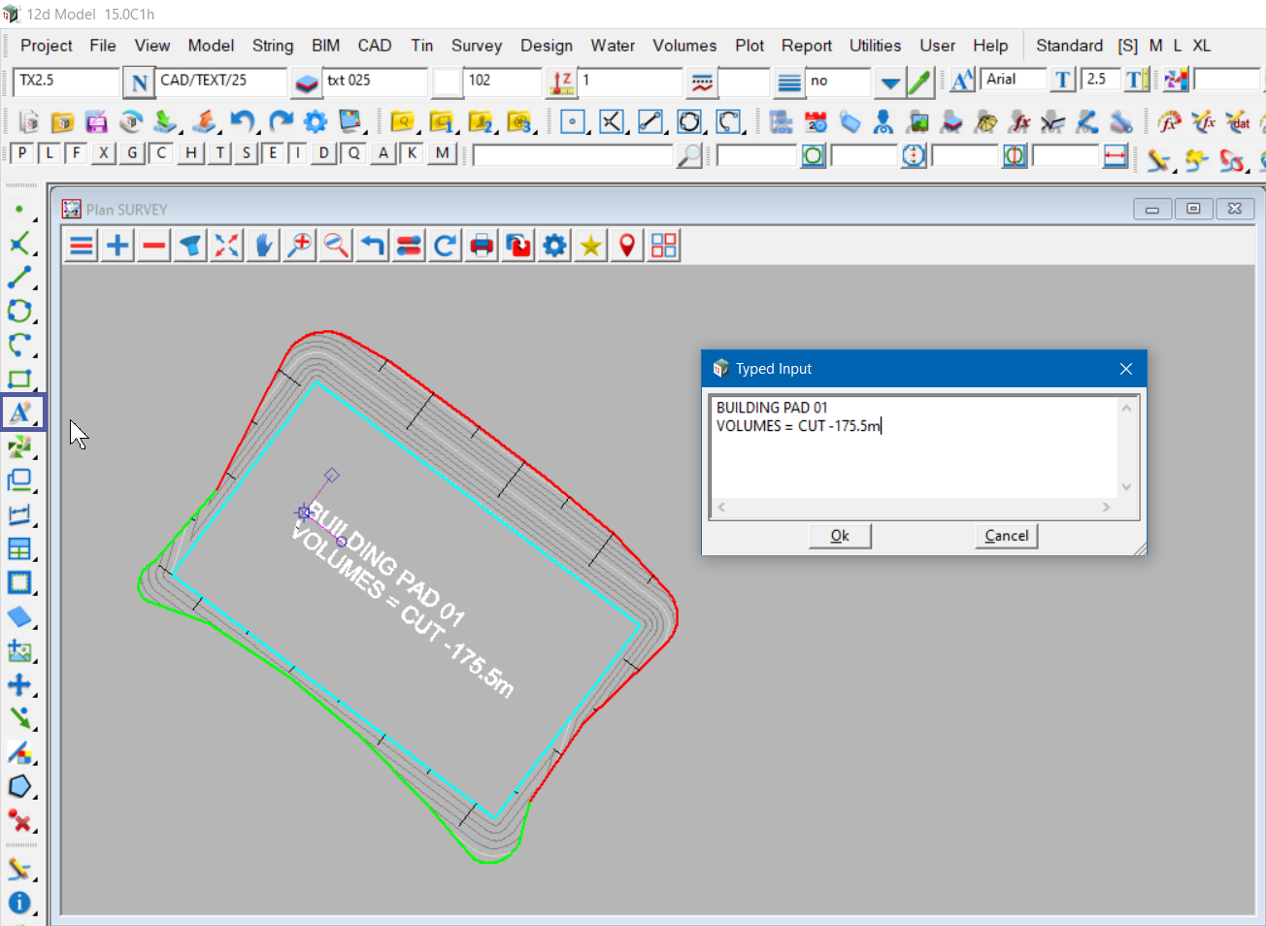Click the Typed Input horizontal scrollbar right arrow
Viewport: 1266px width, 926px height.
(1106, 507)
